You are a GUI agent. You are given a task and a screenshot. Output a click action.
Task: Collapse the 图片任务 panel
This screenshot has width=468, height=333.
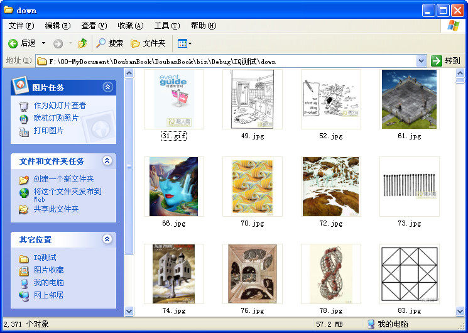tap(107, 87)
